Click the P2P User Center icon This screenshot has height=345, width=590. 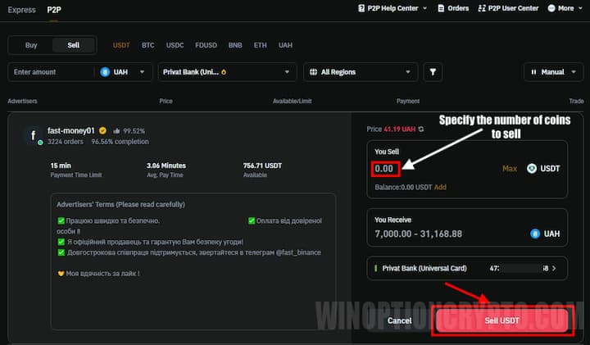[481, 8]
